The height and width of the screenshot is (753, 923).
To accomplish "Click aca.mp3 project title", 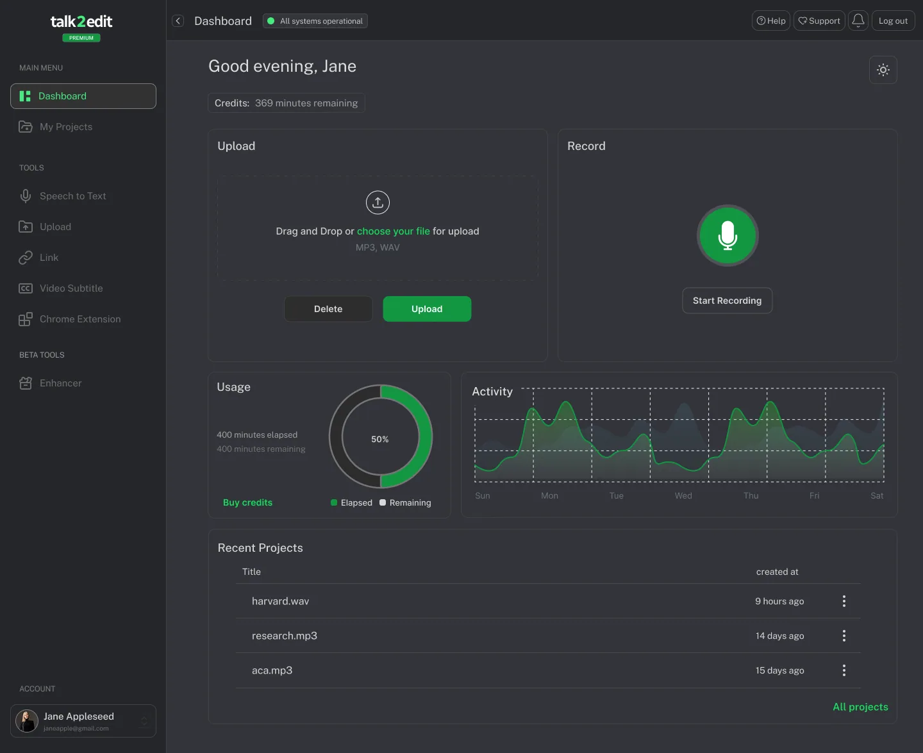I will tap(272, 670).
